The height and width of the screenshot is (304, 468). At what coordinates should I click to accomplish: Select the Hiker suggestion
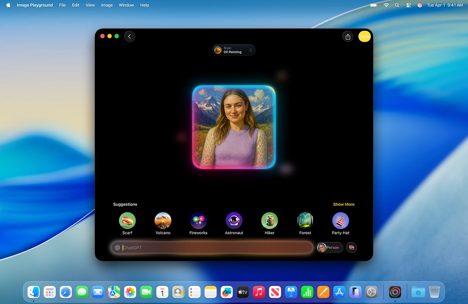click(269, 221)
